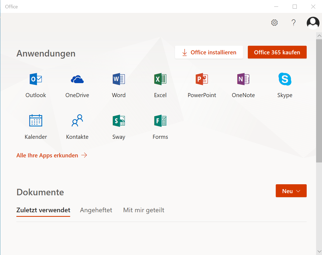The image size is (322, 255).
Task: Launch OneNote app
Action: click(243, 79)
